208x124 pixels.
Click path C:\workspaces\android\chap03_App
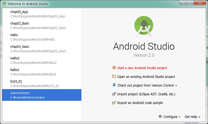38,16
